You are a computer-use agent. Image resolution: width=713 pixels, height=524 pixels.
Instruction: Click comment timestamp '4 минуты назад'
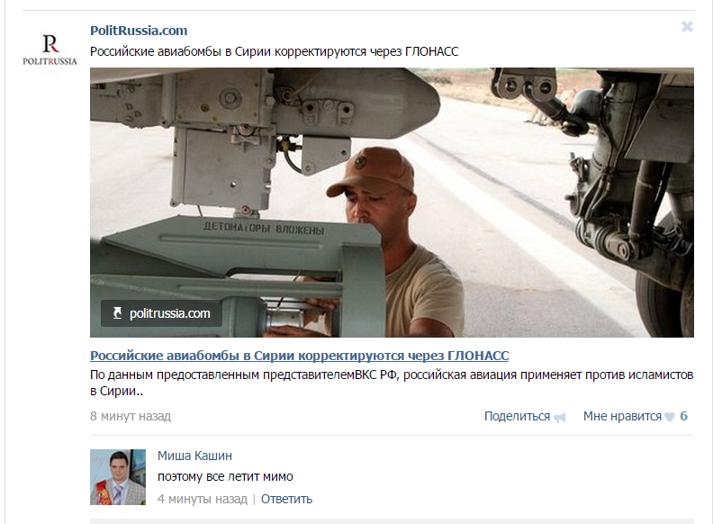[x=203, y=499]
